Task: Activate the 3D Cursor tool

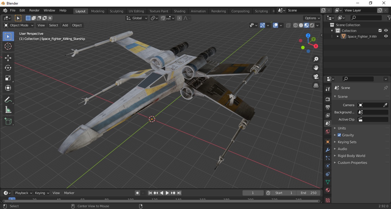Action: [x=8, y=46]
